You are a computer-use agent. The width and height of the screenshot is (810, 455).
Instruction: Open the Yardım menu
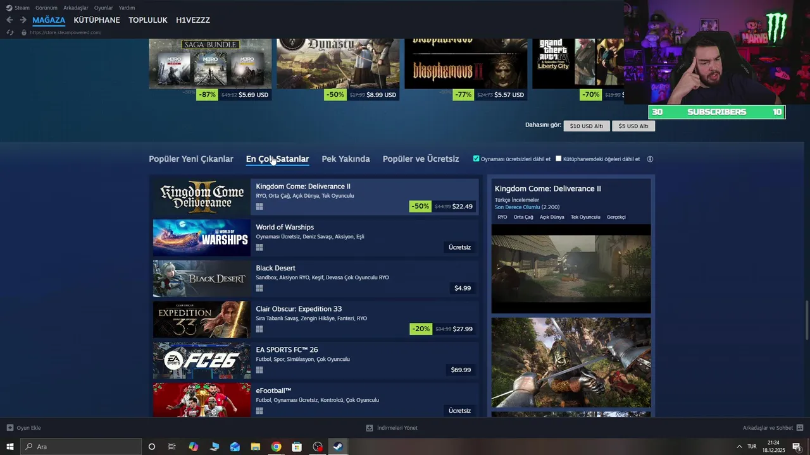(x=127, y=8)
